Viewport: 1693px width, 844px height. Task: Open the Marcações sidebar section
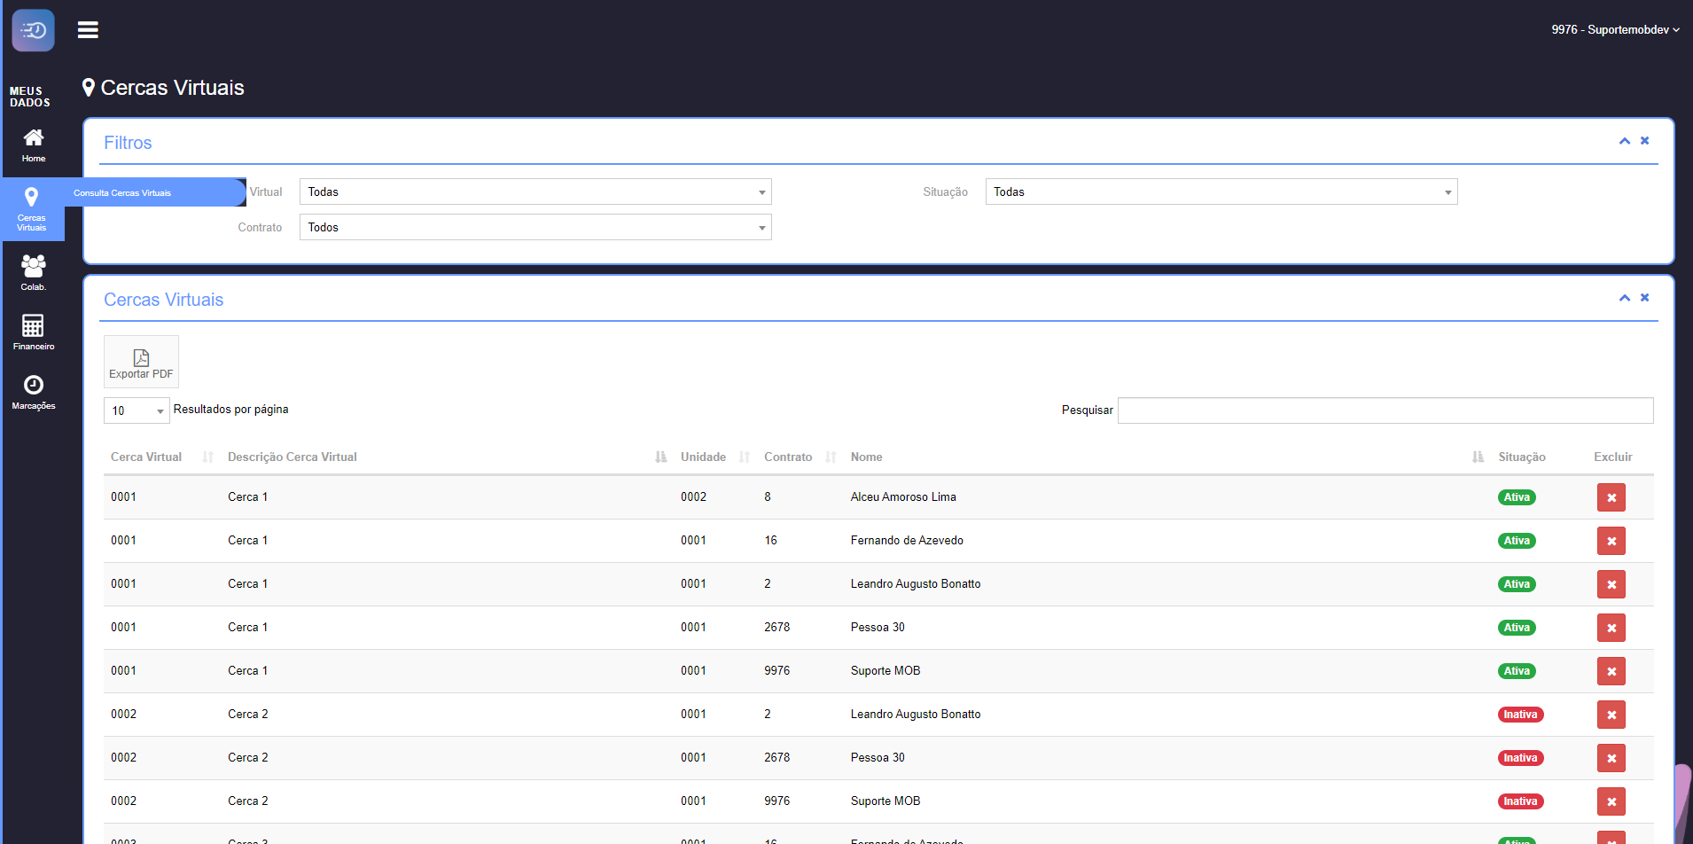34,392
